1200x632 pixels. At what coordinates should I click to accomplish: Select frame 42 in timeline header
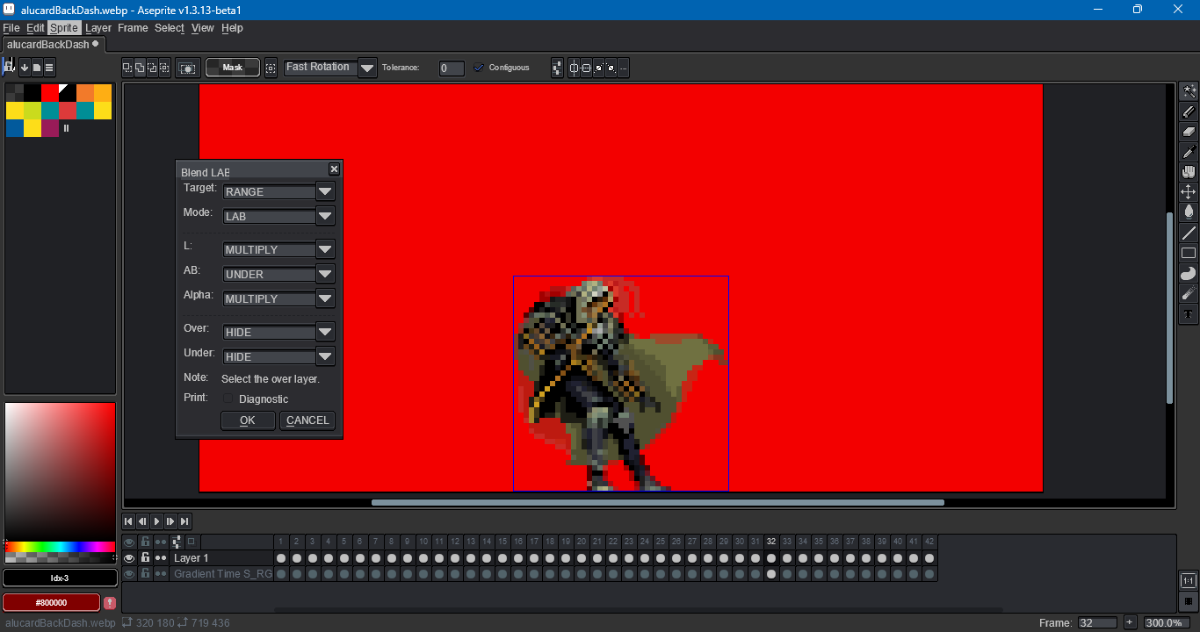click(929, 542)
